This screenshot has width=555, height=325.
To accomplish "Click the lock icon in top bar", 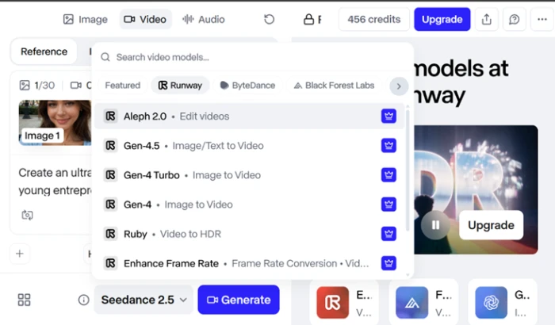I will (x=308, y=19).
